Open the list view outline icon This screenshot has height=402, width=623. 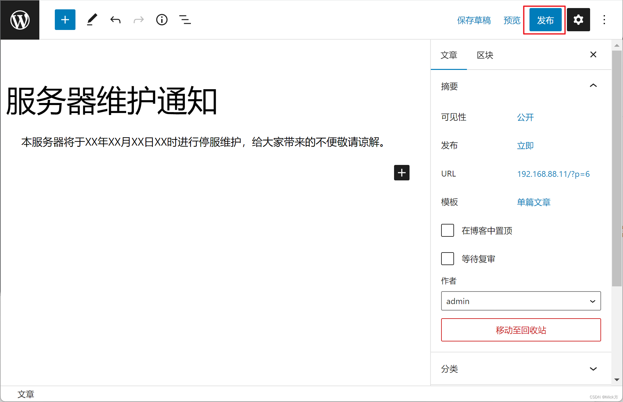pyautogui.click(x=185, y=20)
